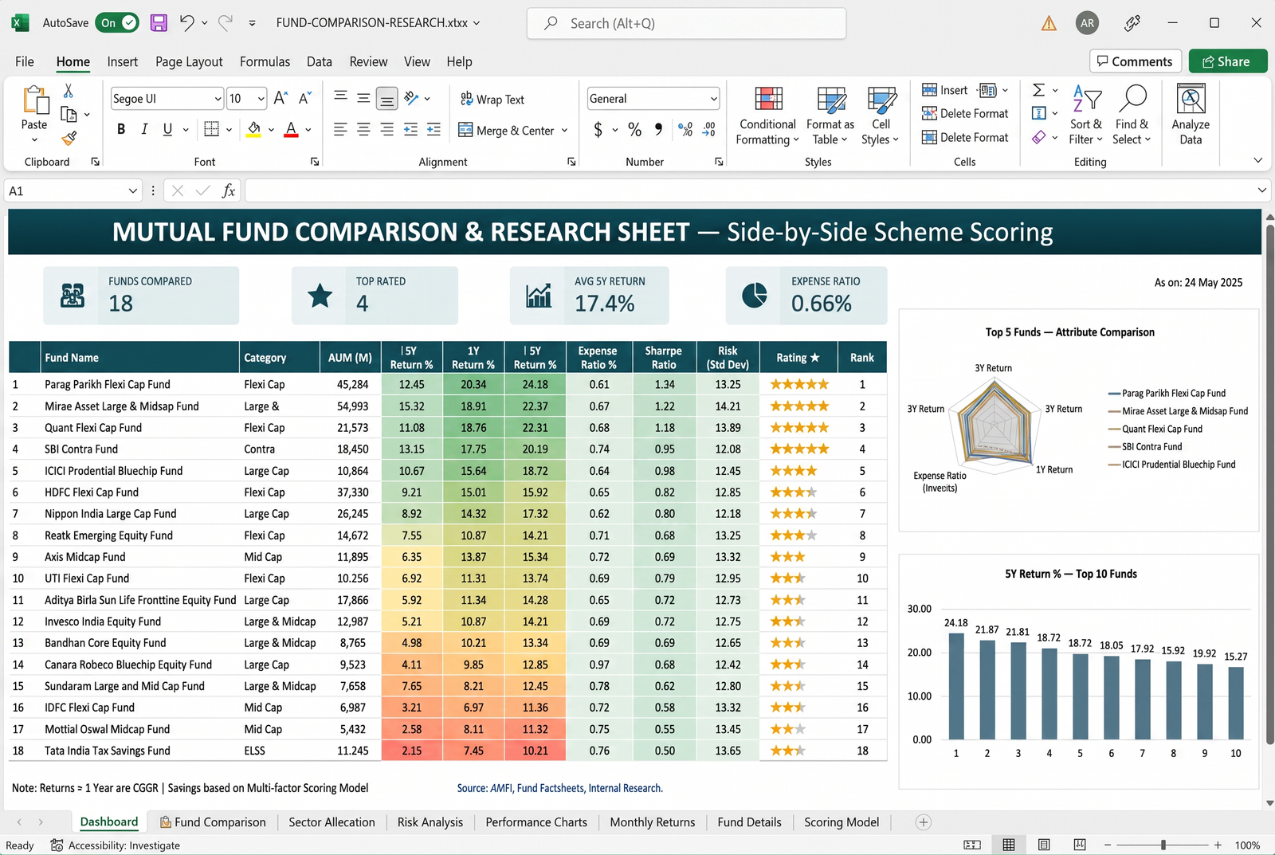Click the Search (Alt+Q) box
The height and width of the screenshot is (855, 1275).
pyautogui.click(x=686, y=23)
